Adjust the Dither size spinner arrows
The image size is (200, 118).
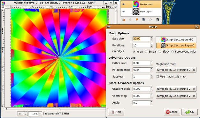point(152,63)
